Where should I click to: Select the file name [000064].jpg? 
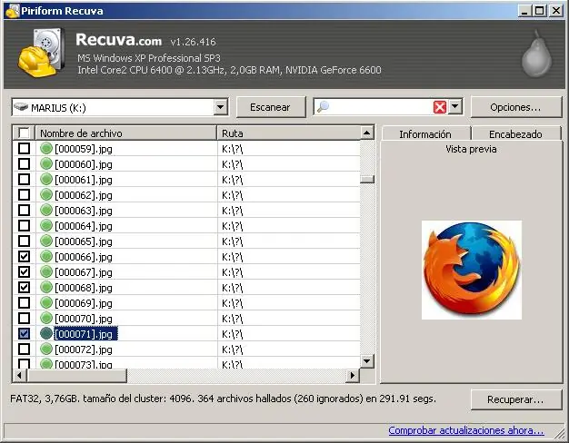tap(84, 226)
